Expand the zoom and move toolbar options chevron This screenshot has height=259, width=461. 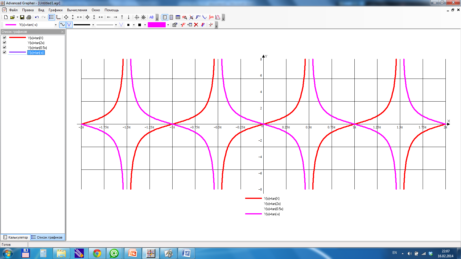[157, 18]
